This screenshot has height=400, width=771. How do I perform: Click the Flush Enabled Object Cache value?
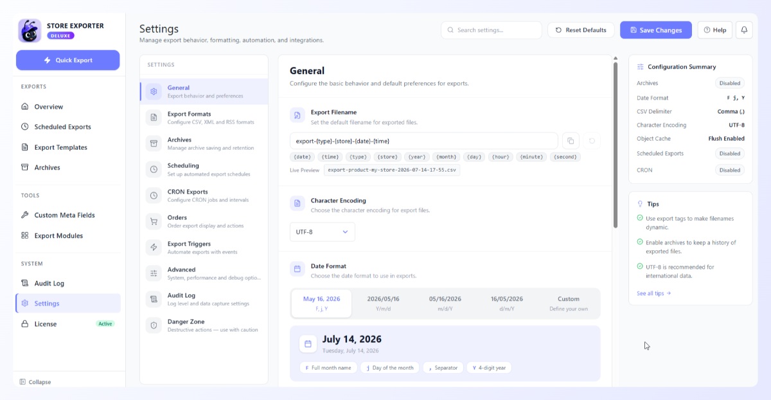point(726,139)
